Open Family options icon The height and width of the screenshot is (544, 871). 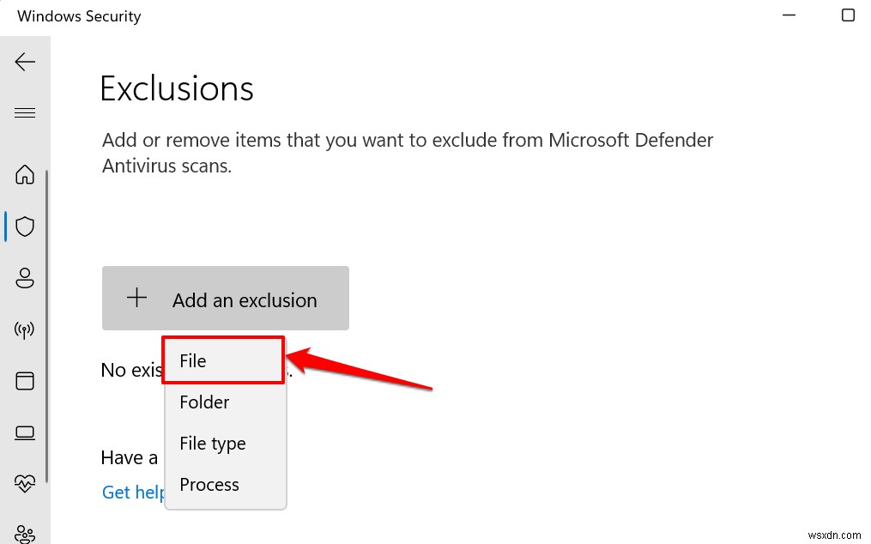[25, 534]
